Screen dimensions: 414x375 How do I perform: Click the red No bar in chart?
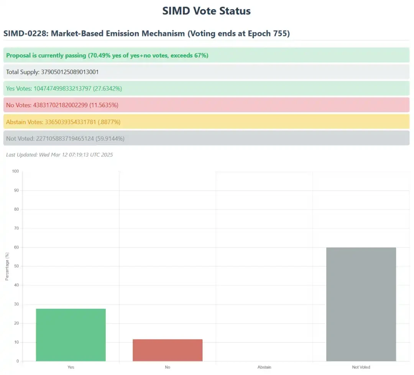coord(168,350)
